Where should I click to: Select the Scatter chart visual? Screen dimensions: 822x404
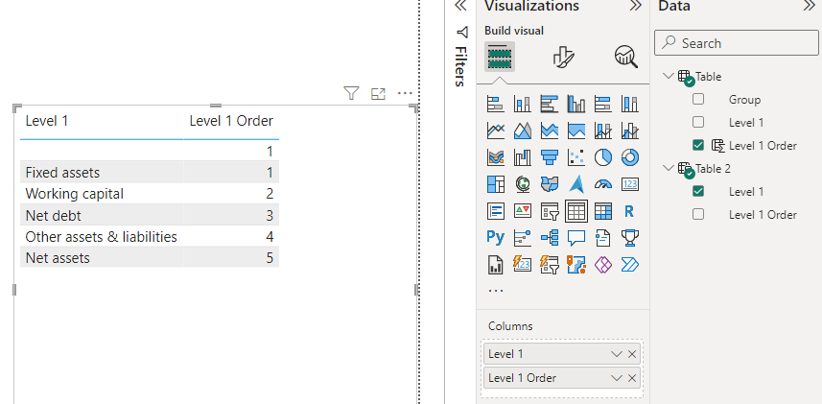tap(576, 156)
